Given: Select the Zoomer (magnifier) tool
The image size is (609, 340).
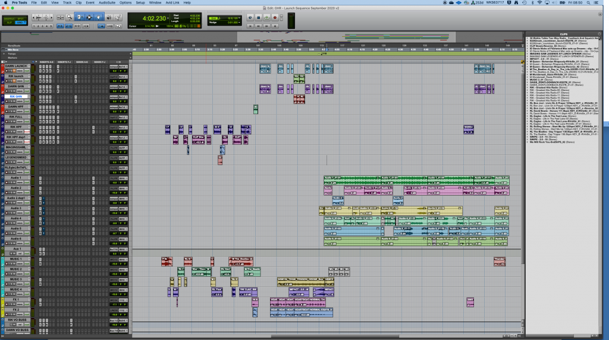Looking at the screenshot, I should click(x=70, y=17).
